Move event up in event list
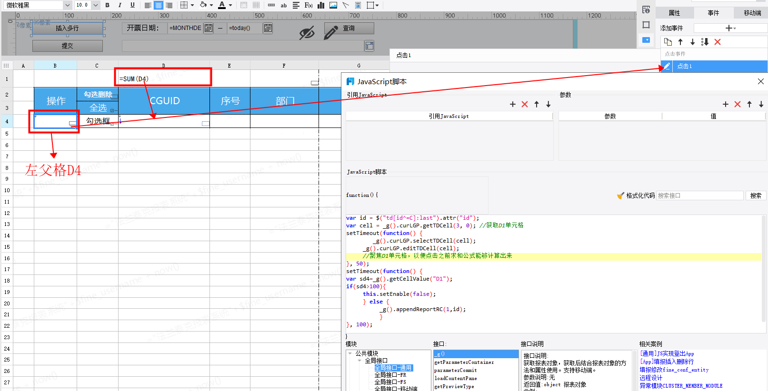The image size is (768, 391). coord(680,42)
